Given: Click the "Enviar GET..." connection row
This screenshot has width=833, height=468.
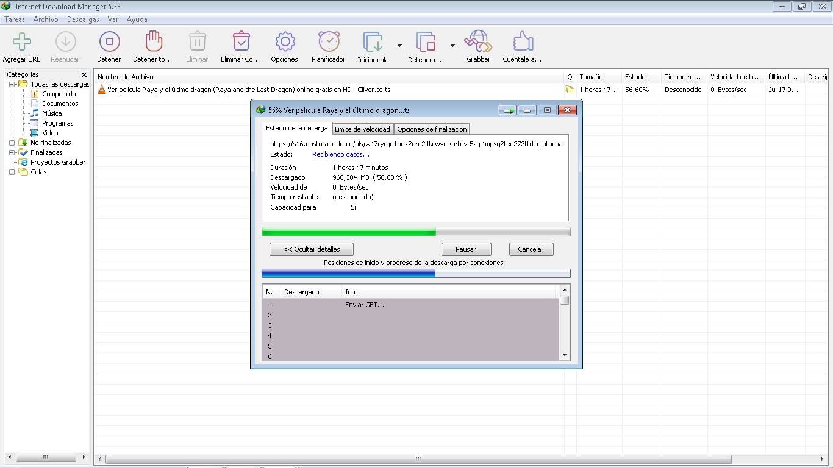Looking at the screenshot, I should [411, 305].
